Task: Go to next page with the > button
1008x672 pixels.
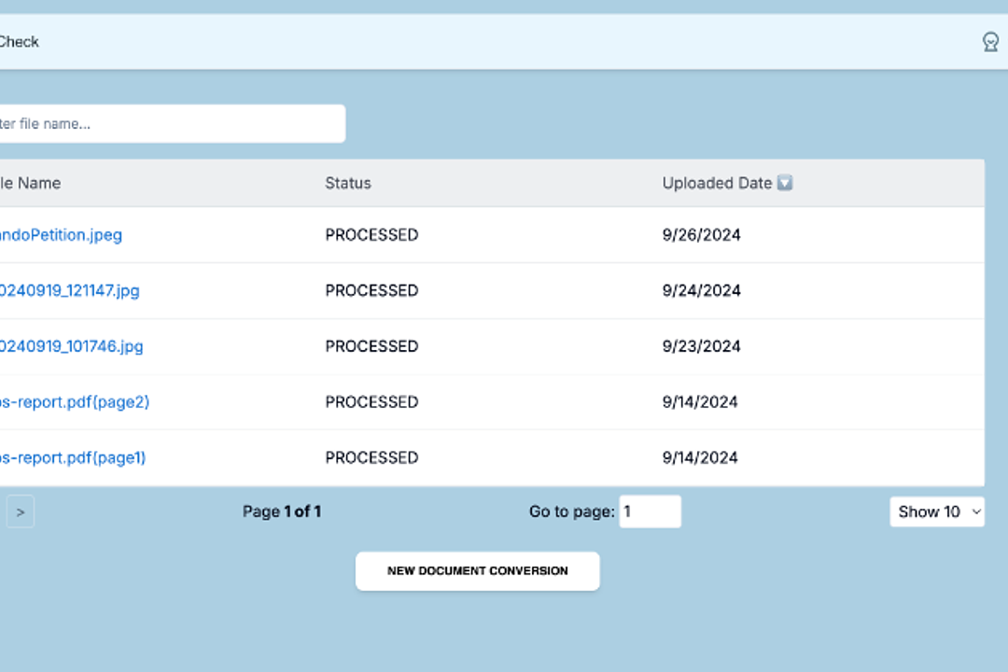Action: point(21,511)
